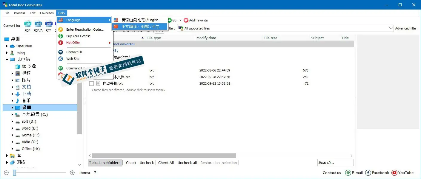Click the Advanced filter link

tap(406, 28)
